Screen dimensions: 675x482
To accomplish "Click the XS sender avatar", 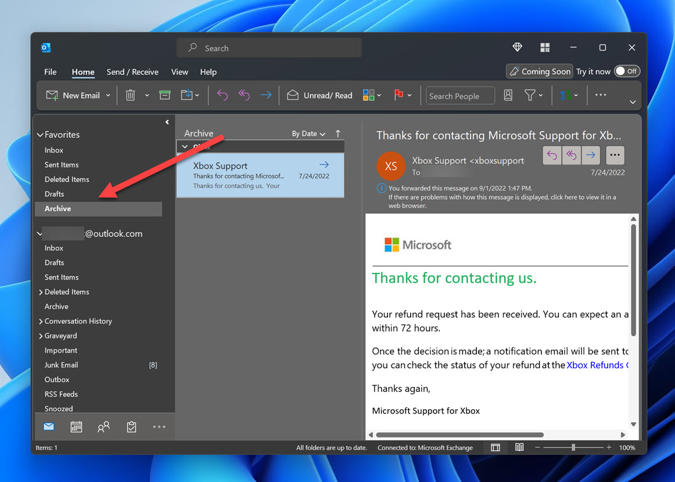I will tap(391, 166).
